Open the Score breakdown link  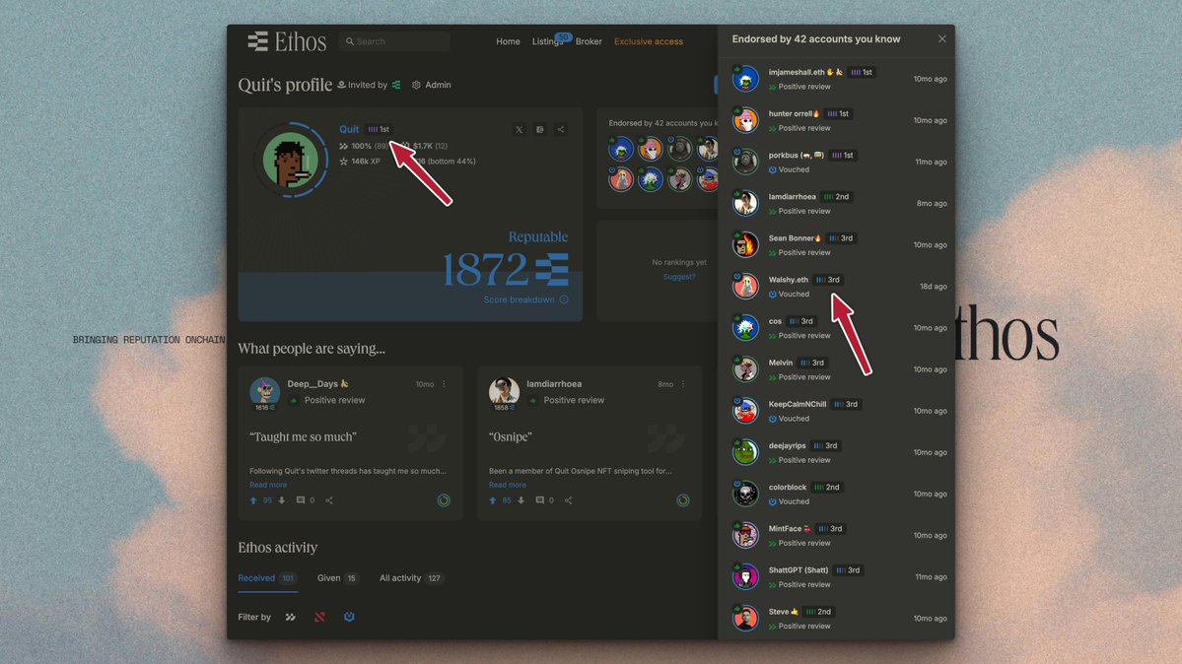click(x=519, y=299)
